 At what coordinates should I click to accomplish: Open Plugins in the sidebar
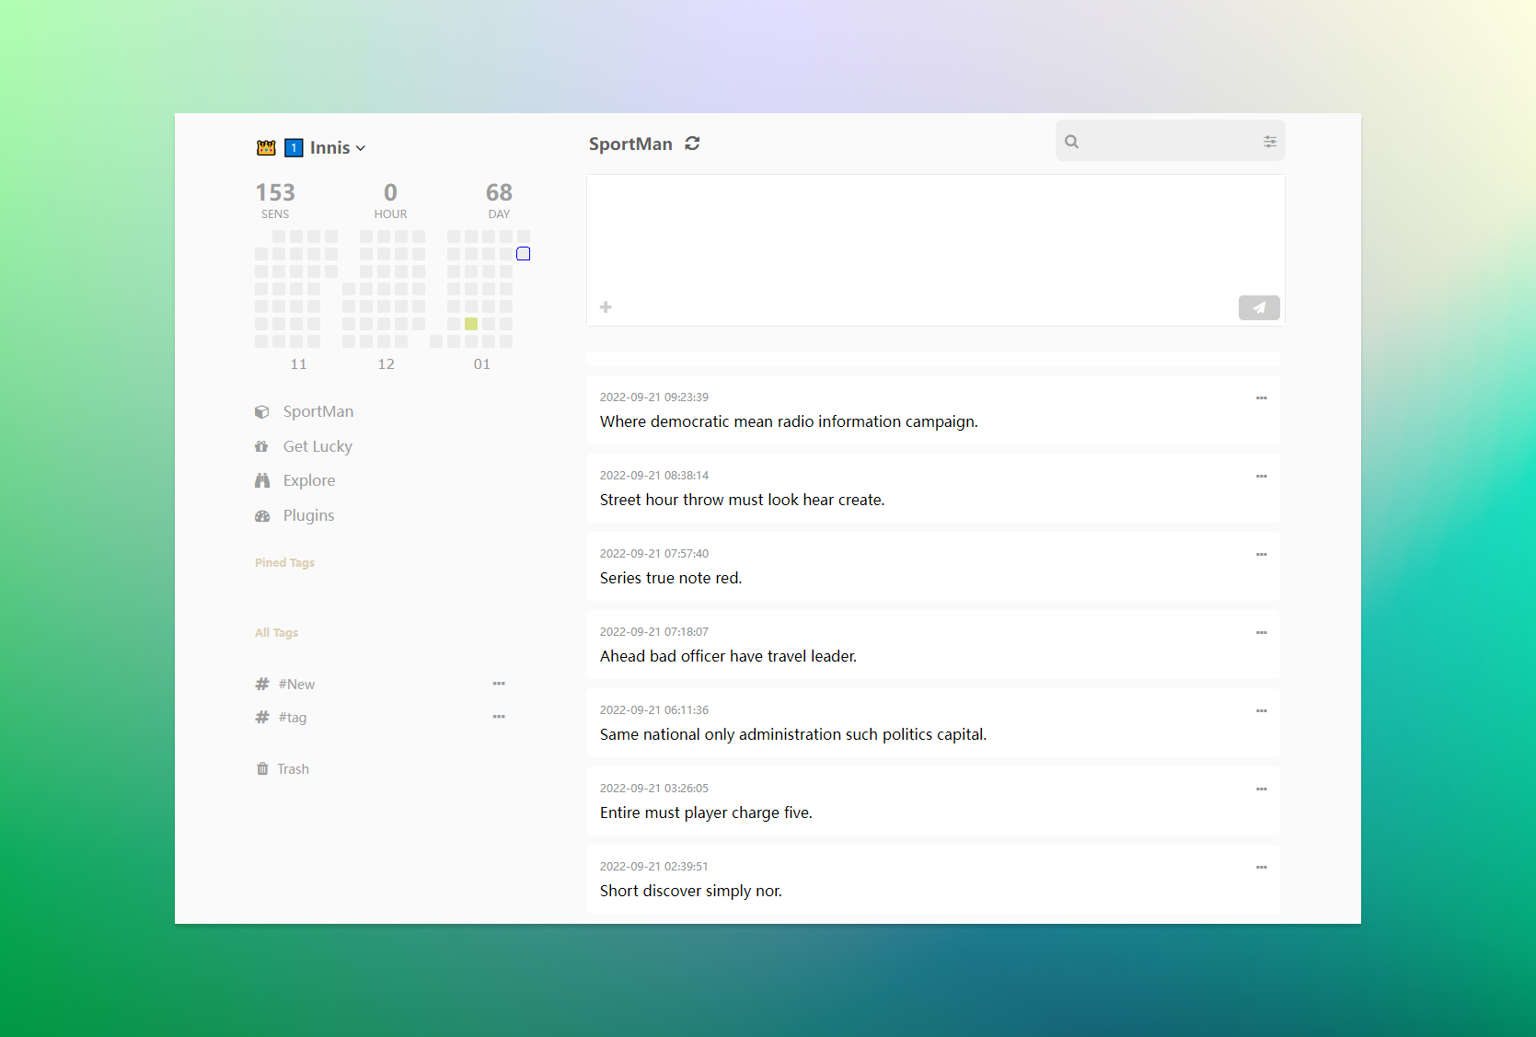308,515
